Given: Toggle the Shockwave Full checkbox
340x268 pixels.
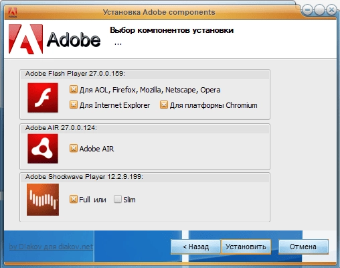Looking at the screenshot, I should [x=74, y=199].
